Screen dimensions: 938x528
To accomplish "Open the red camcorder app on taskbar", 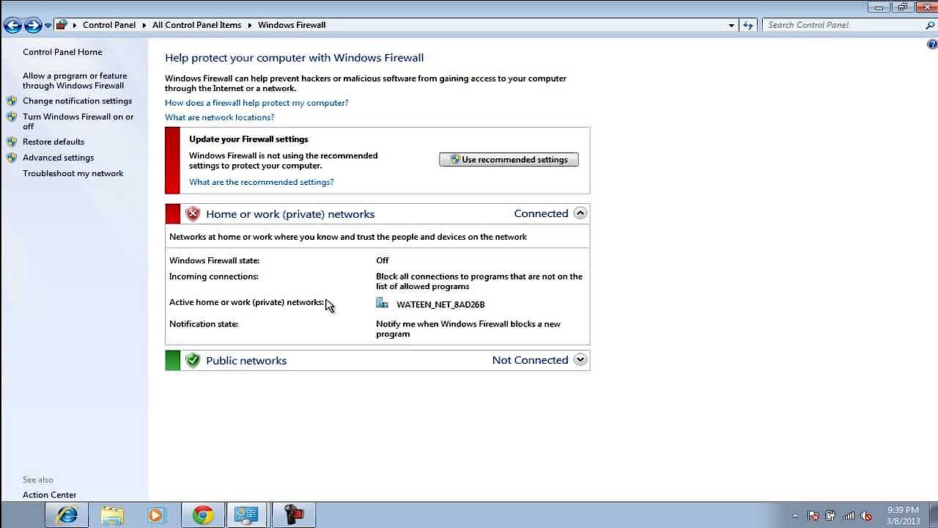I will [294, 516].
